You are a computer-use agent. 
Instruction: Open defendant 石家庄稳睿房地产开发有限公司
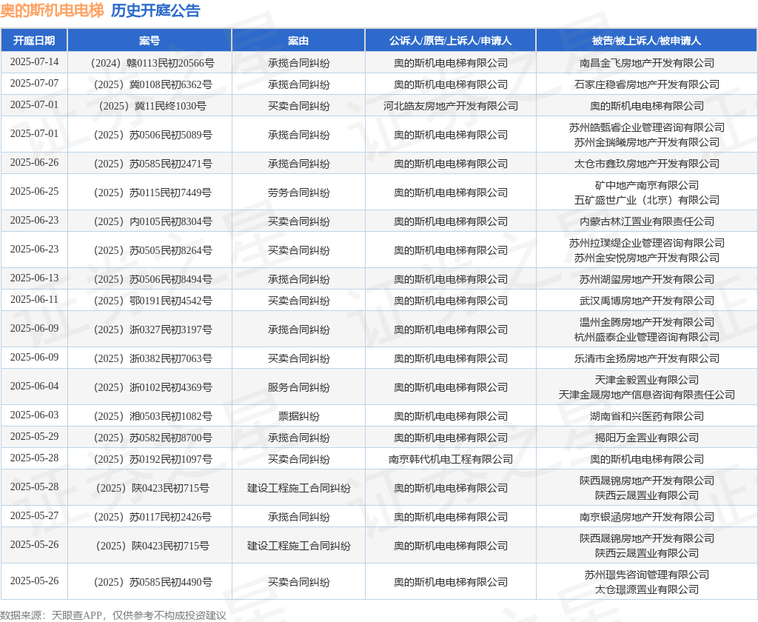click(x=647, y=84)
